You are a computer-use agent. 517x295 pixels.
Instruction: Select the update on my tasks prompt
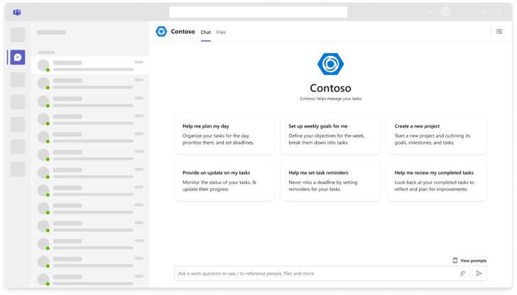pyautogui.click(x=224, y=180)
